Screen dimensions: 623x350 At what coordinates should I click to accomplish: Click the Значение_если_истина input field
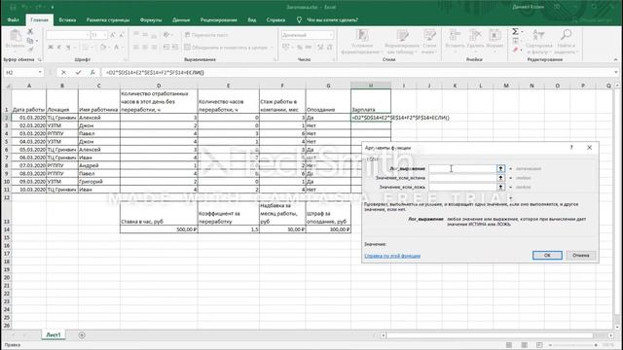[x=462, y=178]
